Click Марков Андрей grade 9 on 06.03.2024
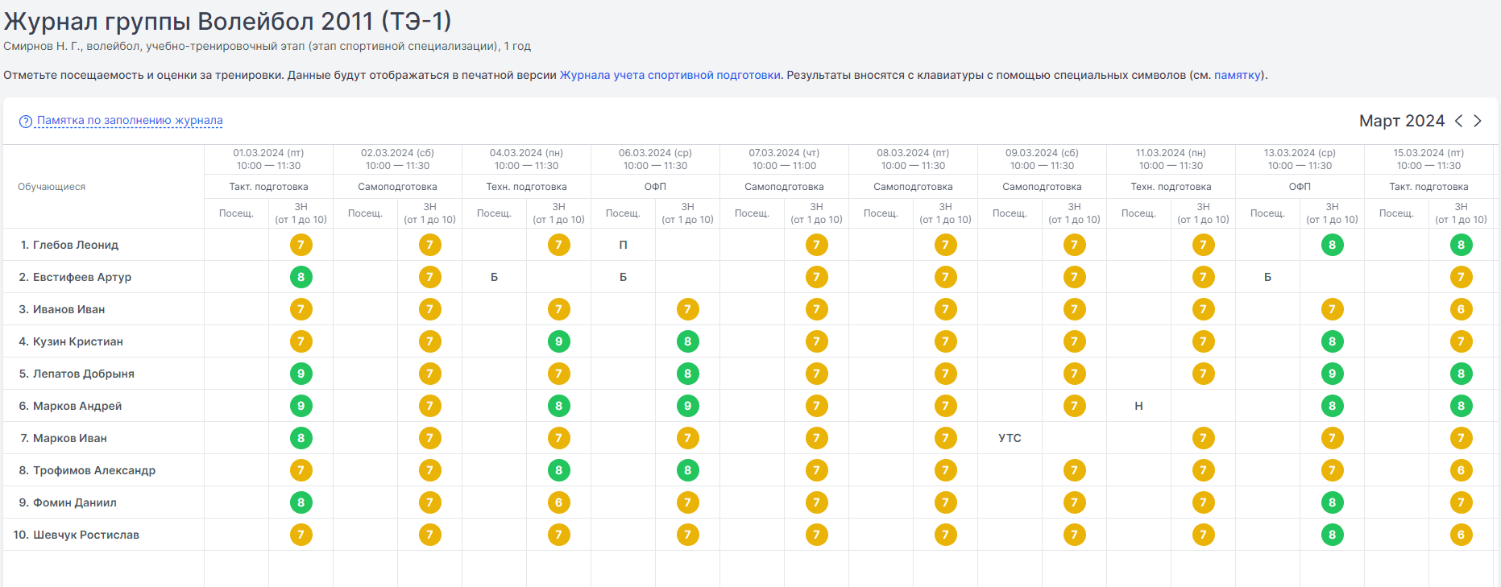 coord(688,406)
